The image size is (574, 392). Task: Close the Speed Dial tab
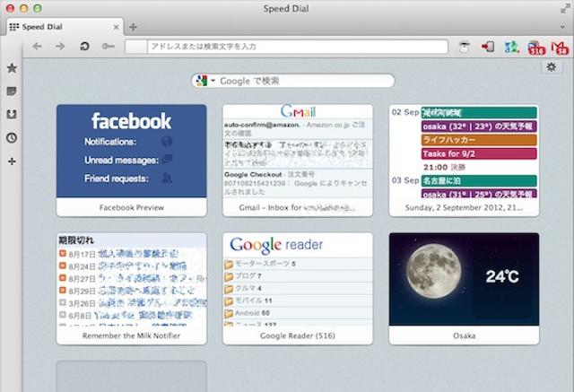click(x=116, y=27)
